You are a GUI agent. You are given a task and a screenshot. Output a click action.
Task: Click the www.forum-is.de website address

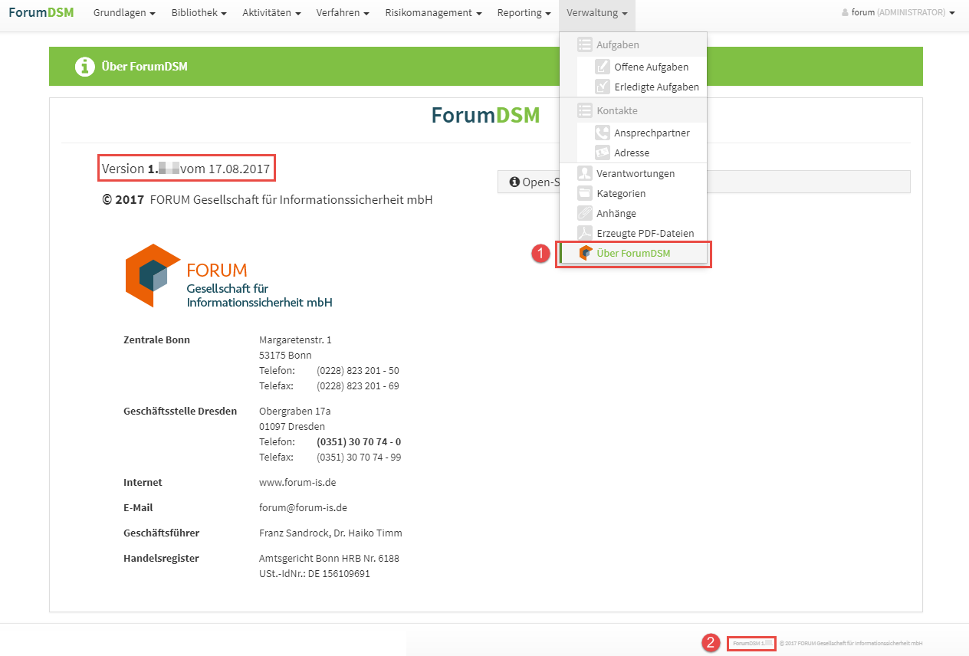(x=297, y=483)
